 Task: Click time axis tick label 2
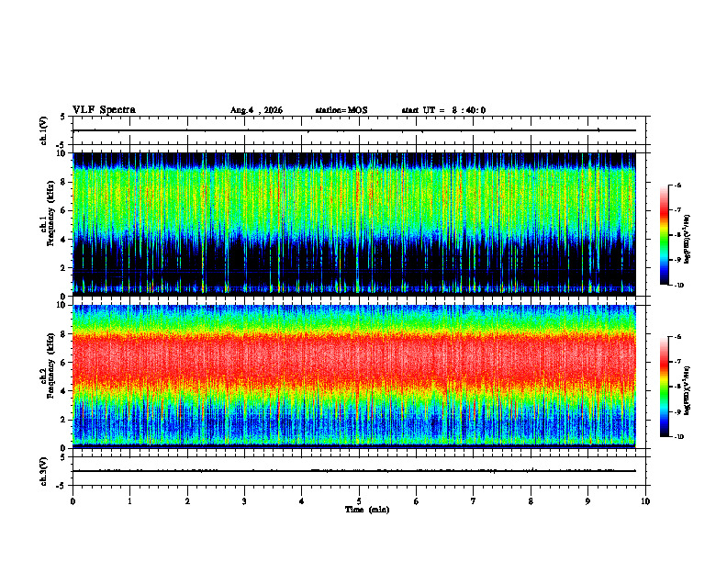tap(187, 501)
